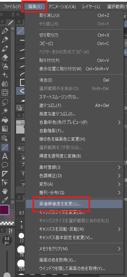The height and width of the screenshot is (277, 127).
Task: Expand the 色調補正(D) submenu
Action: (119, 176)
